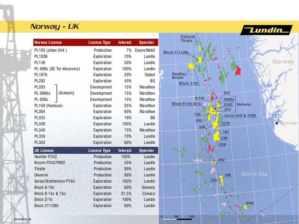
Task: Click the '338' map label
Action: click(224, 138)
